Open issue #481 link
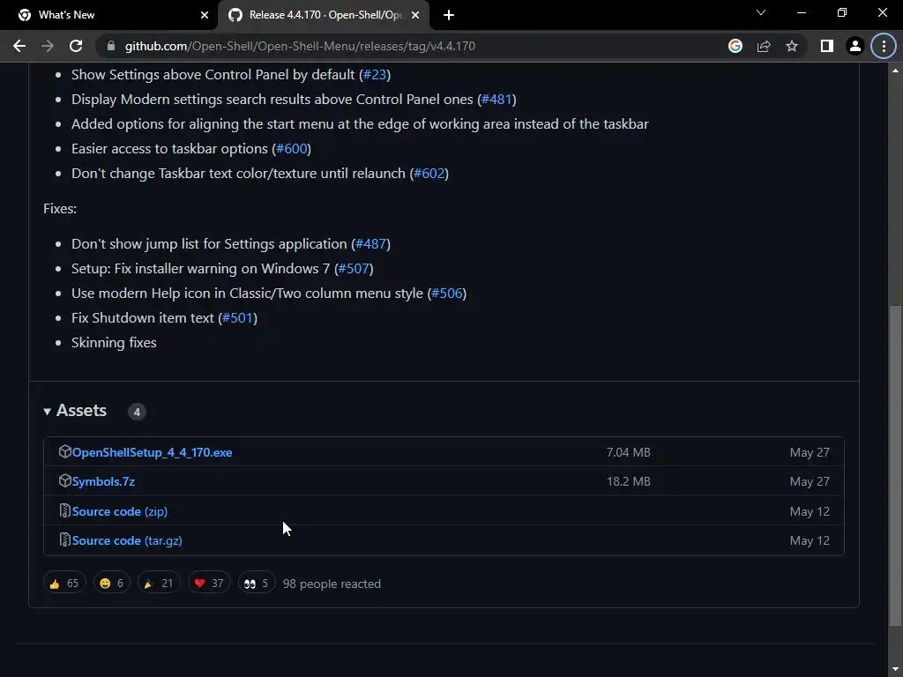Viewport: 903px width, 677px height. click(497, 100)
